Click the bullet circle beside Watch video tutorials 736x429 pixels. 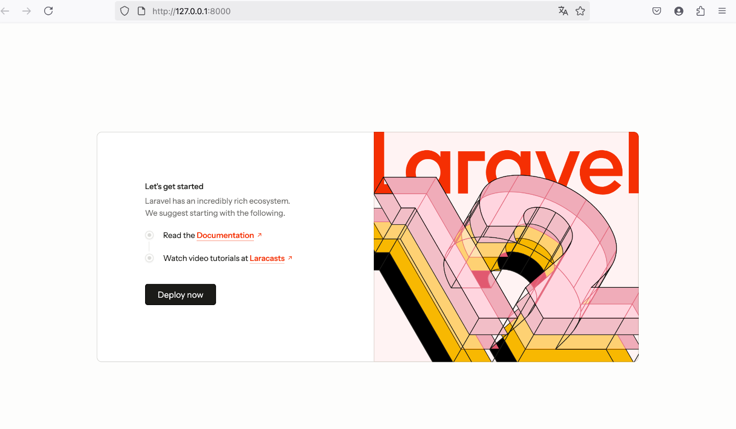tap(149, 258)
